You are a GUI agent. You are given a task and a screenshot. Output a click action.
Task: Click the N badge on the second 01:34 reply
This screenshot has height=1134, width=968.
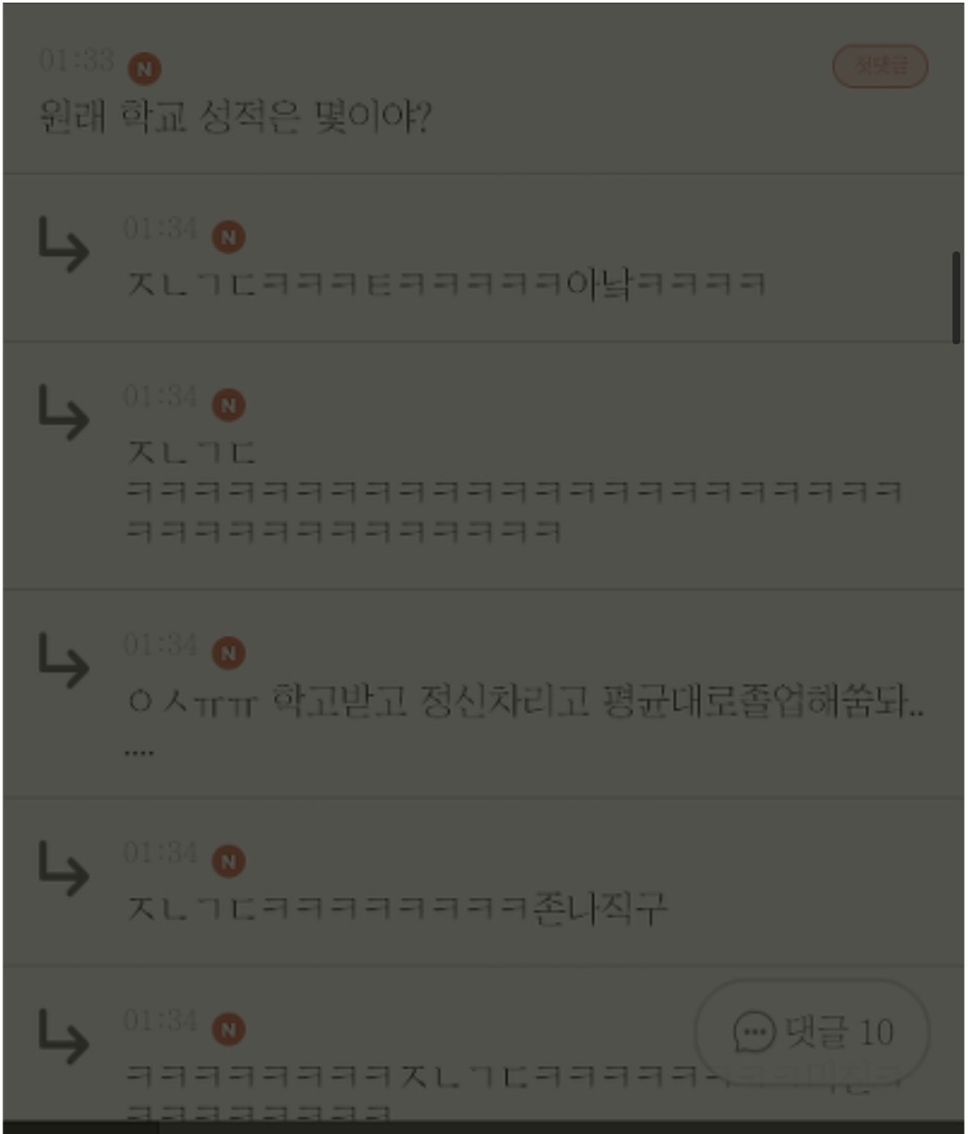[229, 405]
